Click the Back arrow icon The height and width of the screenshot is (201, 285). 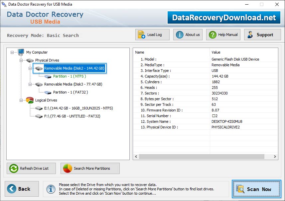(x=12, y=189)
